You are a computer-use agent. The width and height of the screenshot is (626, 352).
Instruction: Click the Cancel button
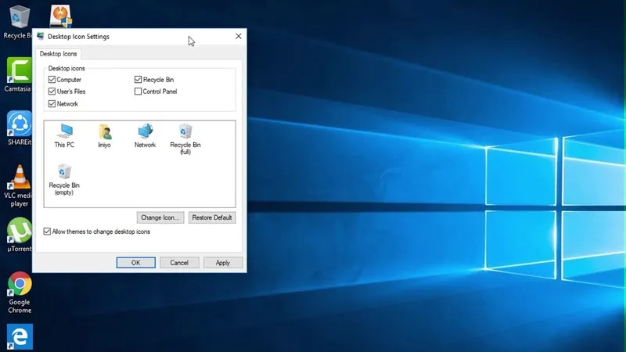pyautogui.click(x=179, y=263)
